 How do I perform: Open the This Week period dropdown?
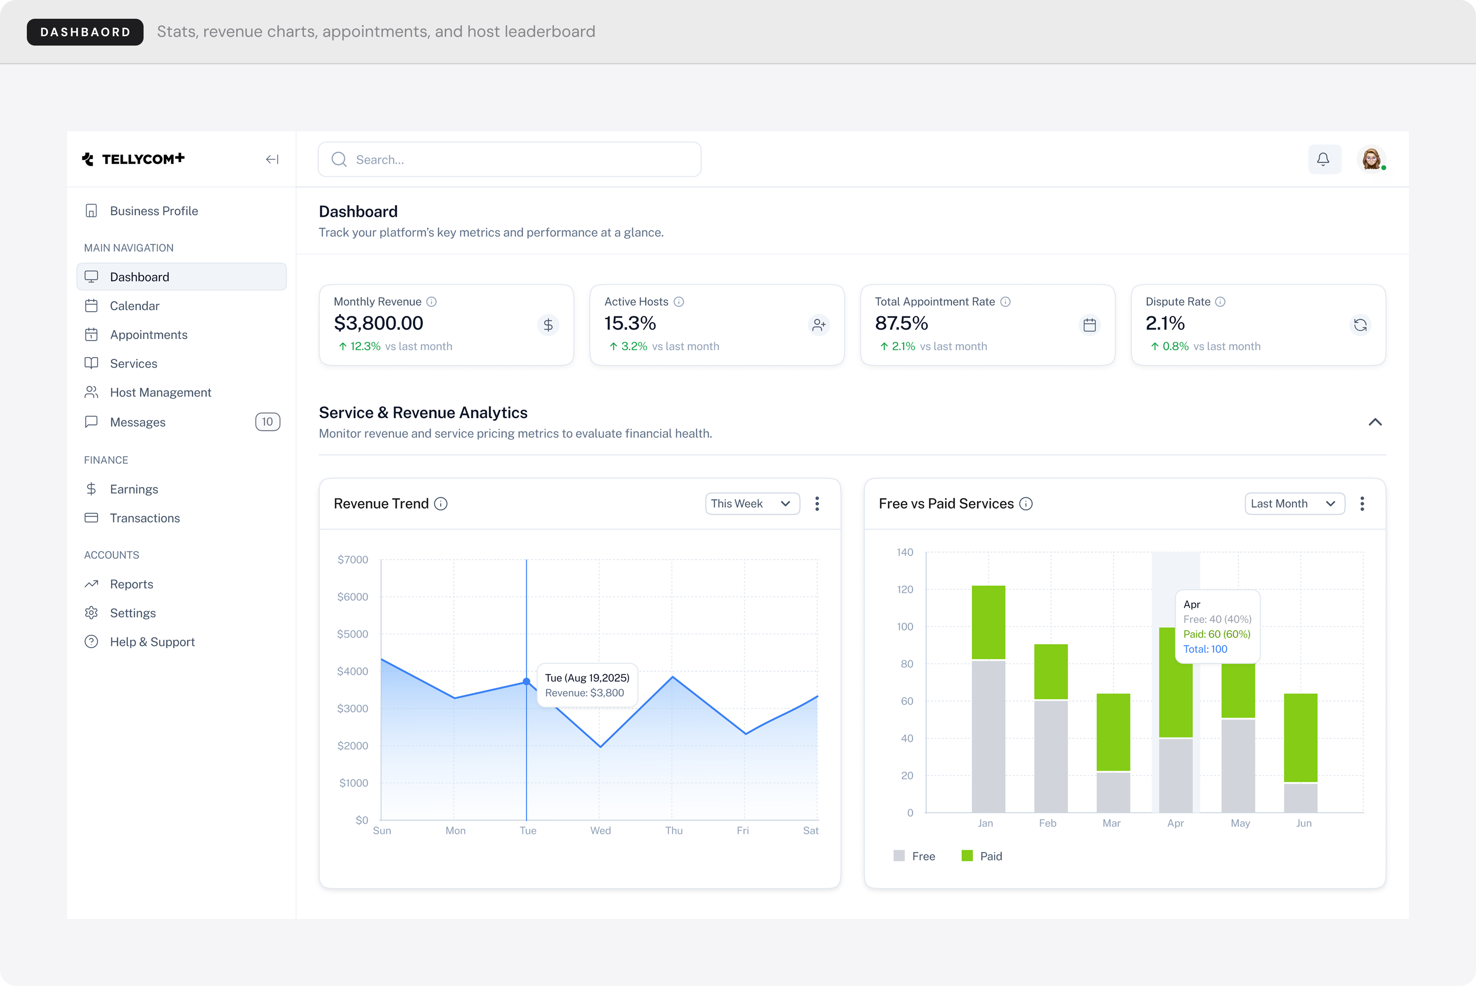click(x=752, y=503)
